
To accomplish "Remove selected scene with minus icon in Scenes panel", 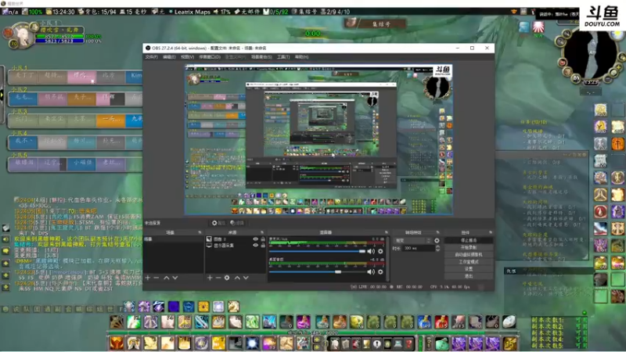I will [156, 278].
